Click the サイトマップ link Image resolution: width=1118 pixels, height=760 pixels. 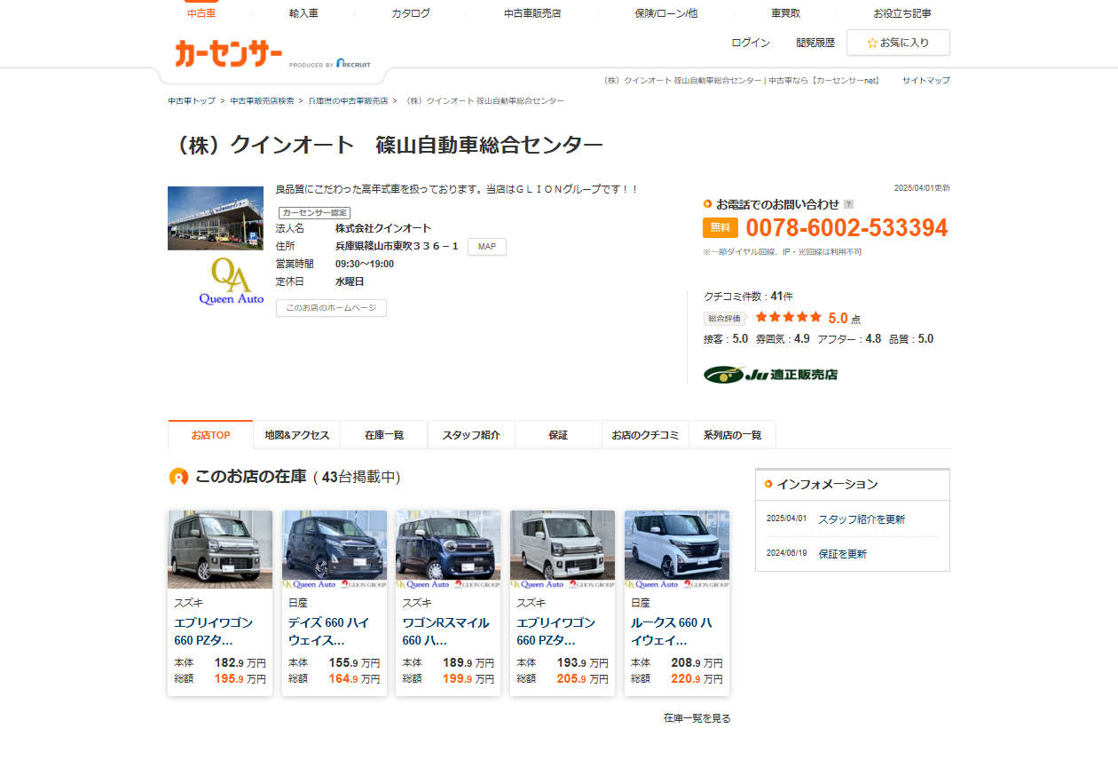click(x=926, y=80)
